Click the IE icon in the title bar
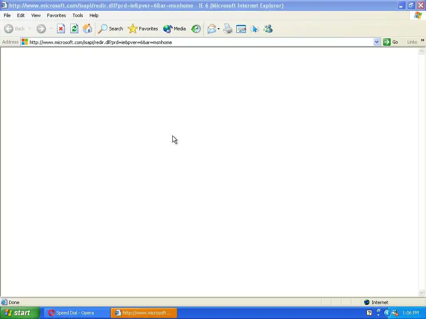Image resolution: width=426 pixels, height=319 pixels. tap(4, 5)
